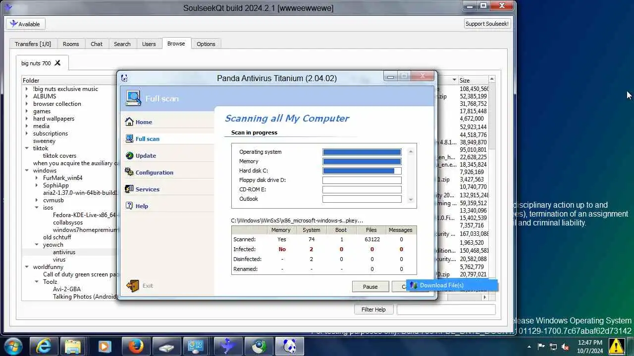Click the filter text field beside Filter Help
This screenshot has height=356, width=634.
click(x=446, y=310)
